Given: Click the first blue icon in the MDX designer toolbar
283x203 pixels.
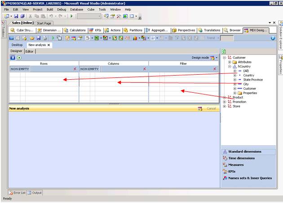Looking at the screenshot, I should point(12,38).
